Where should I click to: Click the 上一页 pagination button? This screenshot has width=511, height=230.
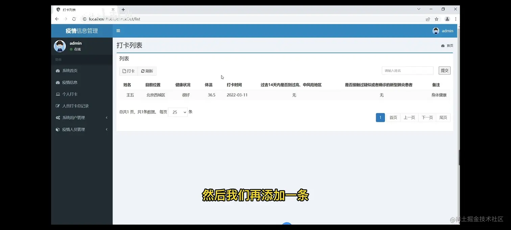(409, 117)
